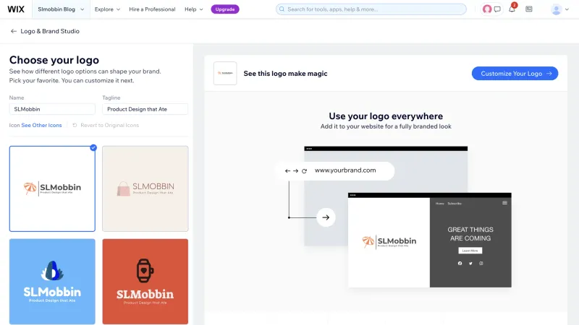Viewport: 579px width, 325px height.
Task: Click the Twitter icon in preview
Action: pyautogui.click(x=470, y=263)
